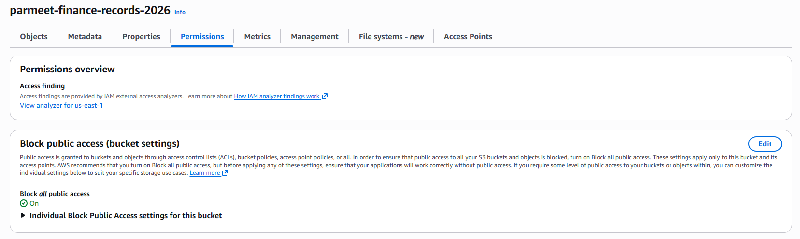The image size is (800, 239).
Task: Open the File systems - new tab
Action: pos(391,37)
